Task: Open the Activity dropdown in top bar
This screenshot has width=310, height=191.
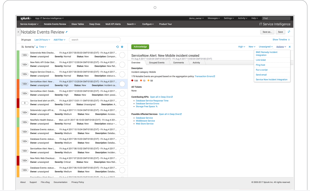Action: (x=242, y=18)
